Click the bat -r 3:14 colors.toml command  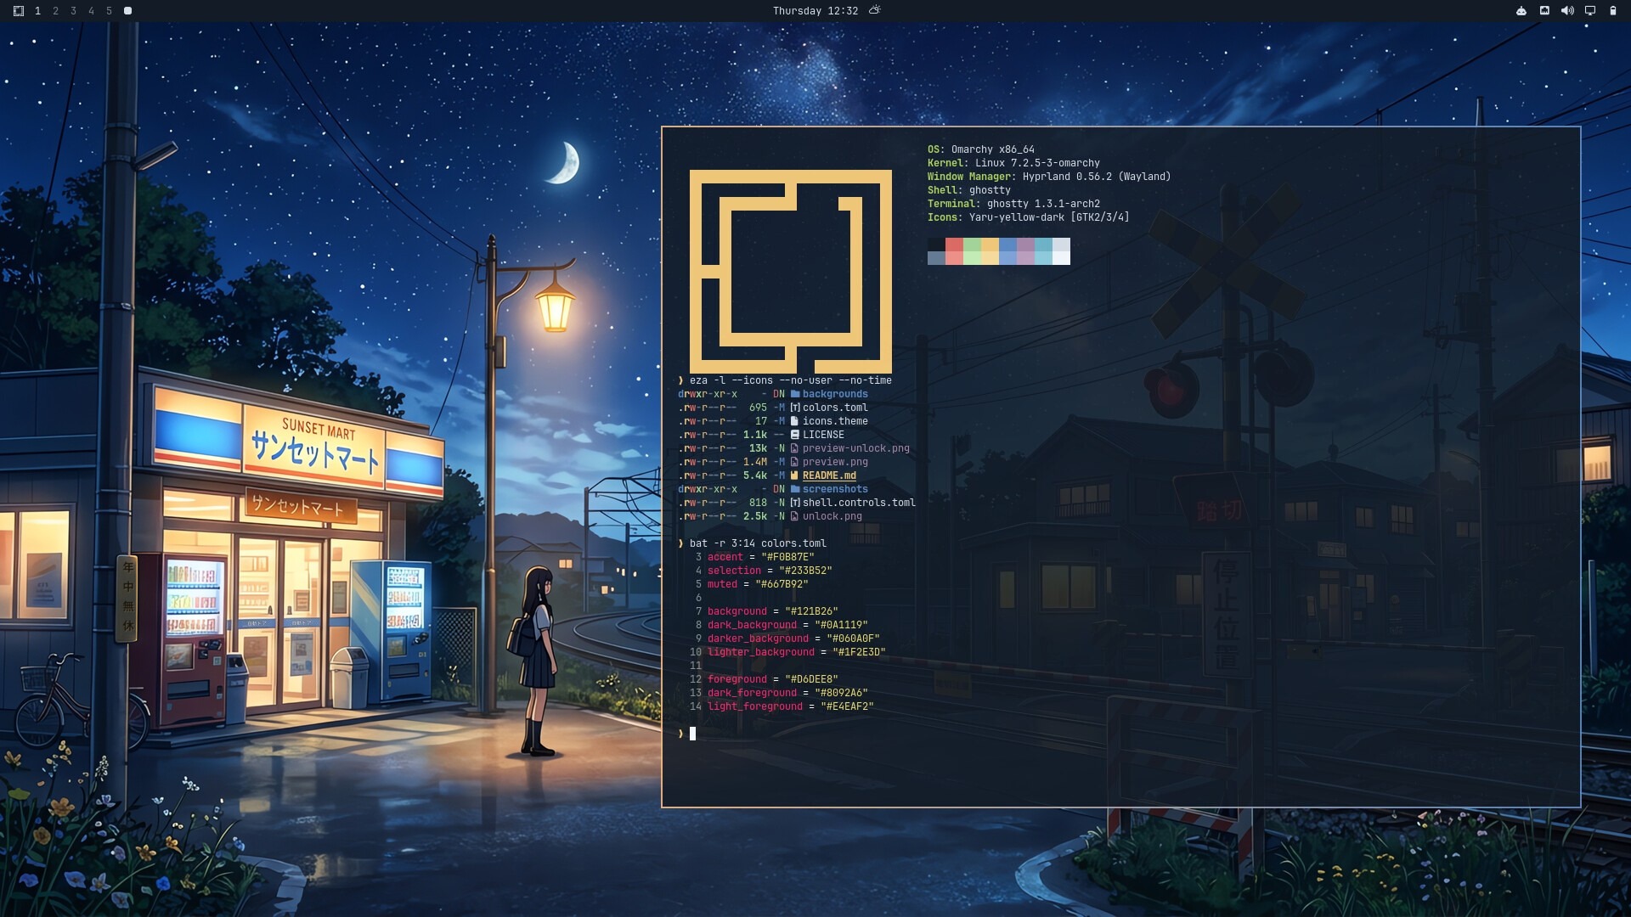click(757, 543)
